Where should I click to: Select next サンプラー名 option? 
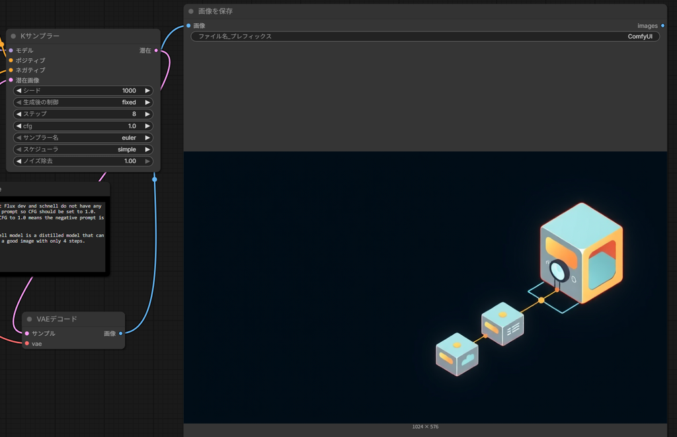[x=147, y=138]
